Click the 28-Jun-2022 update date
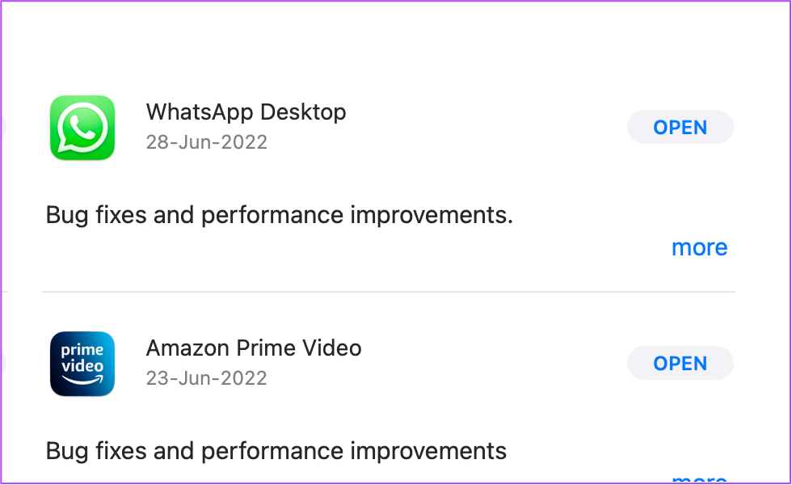This screenshot has height=485, width=792. [207, 142]
